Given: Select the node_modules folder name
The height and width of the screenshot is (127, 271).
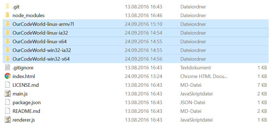Looking at the screenshot, I should tap(28, 16).
